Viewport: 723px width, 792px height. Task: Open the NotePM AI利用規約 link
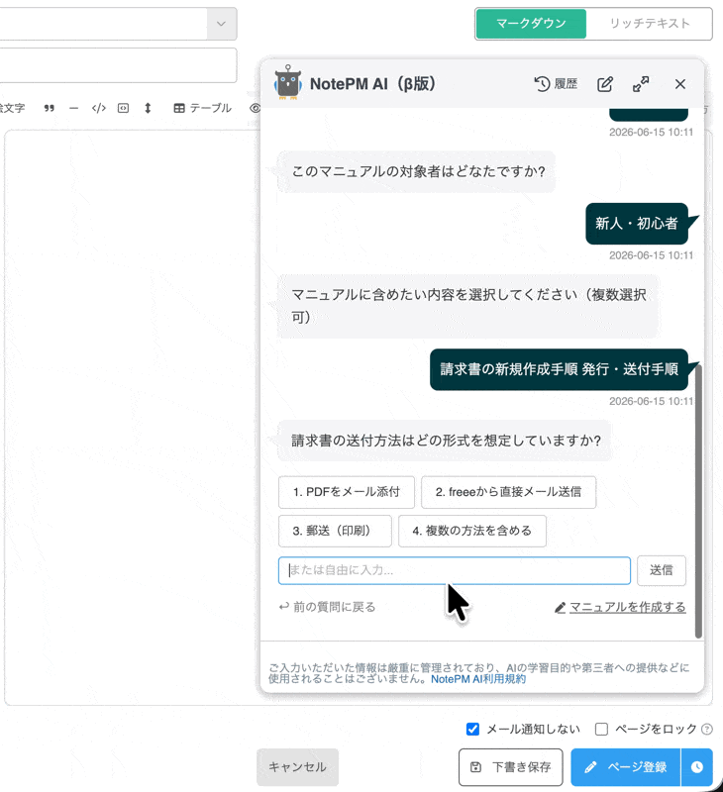pos(478,679)
